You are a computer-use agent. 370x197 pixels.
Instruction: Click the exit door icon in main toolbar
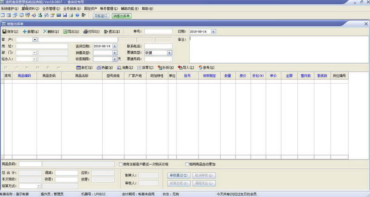pos(83,15)
